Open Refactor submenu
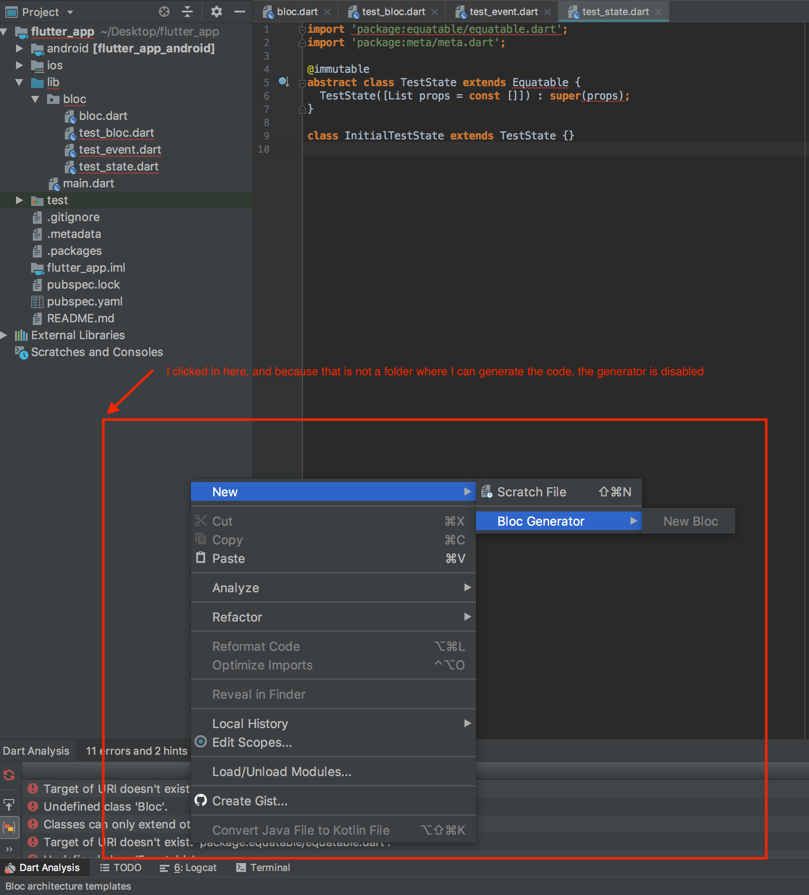 pyautogui.click(x=333, y=617)
